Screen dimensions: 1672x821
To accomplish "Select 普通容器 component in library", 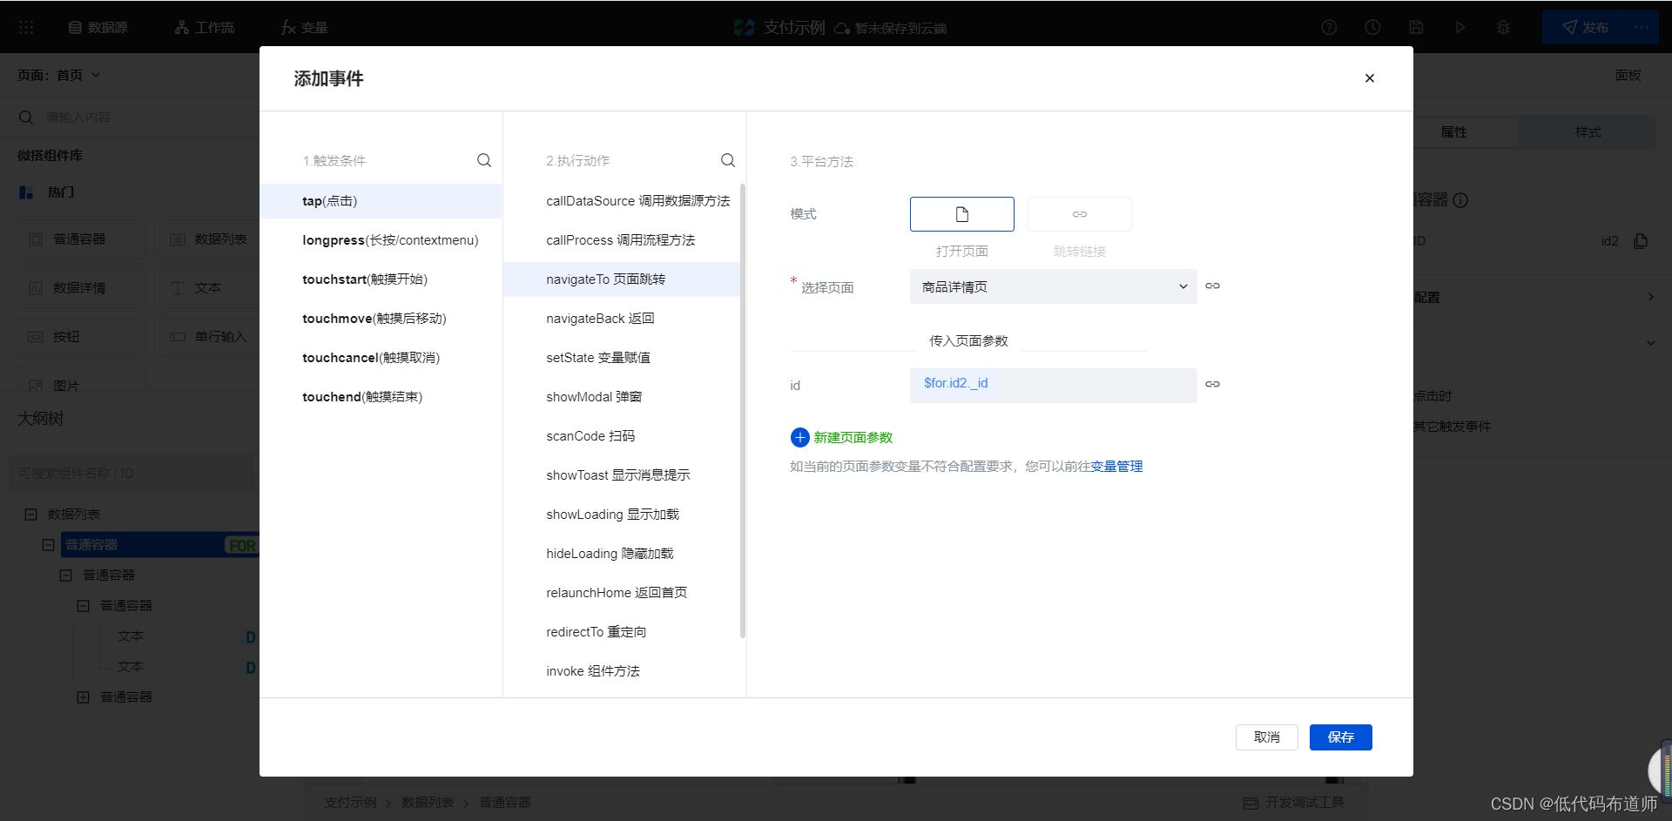I will click(x=82, y=239).
